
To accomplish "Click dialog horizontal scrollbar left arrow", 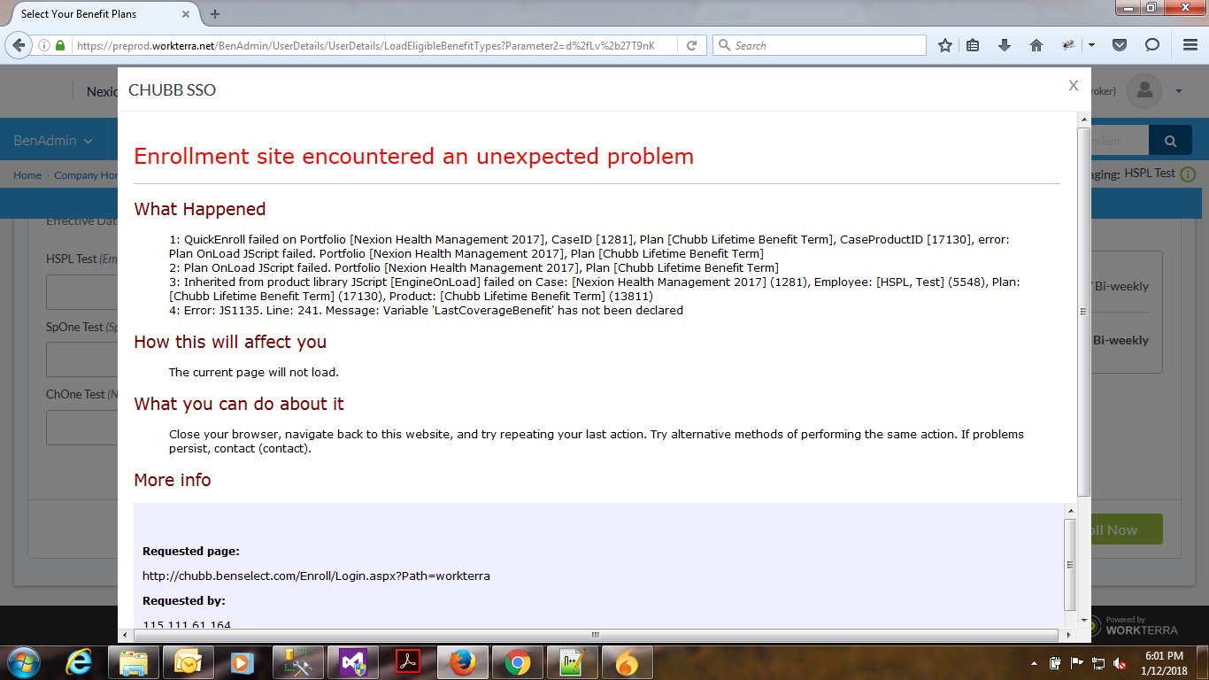I will [124, 635].
